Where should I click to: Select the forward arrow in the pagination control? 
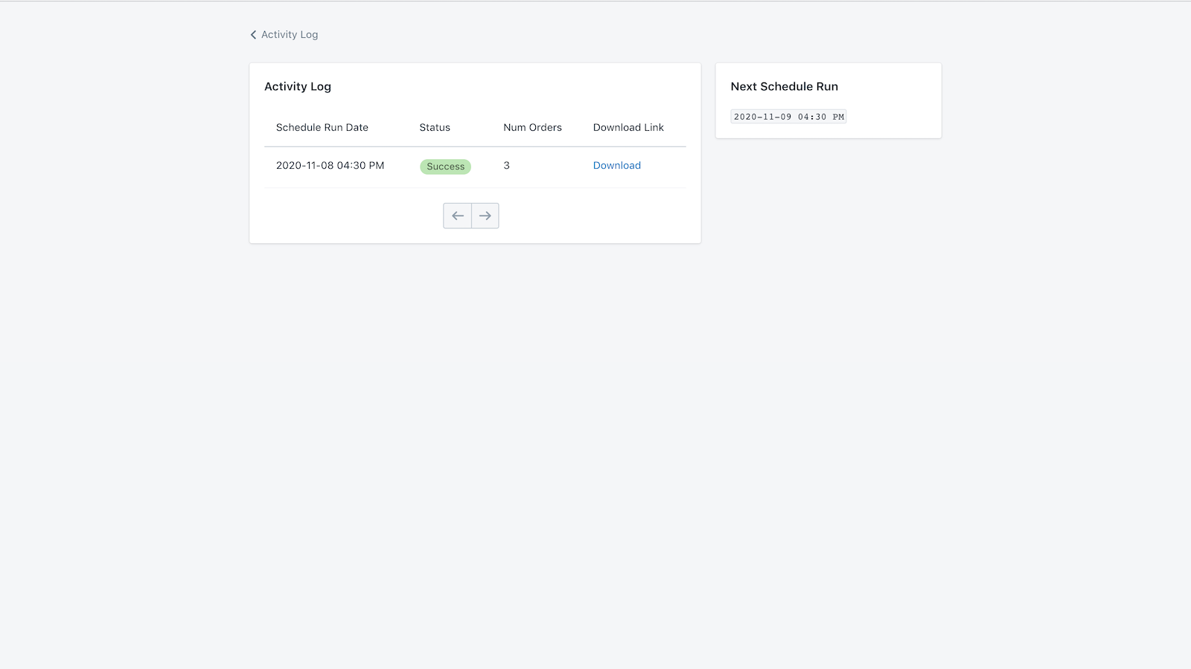(485, 215)
